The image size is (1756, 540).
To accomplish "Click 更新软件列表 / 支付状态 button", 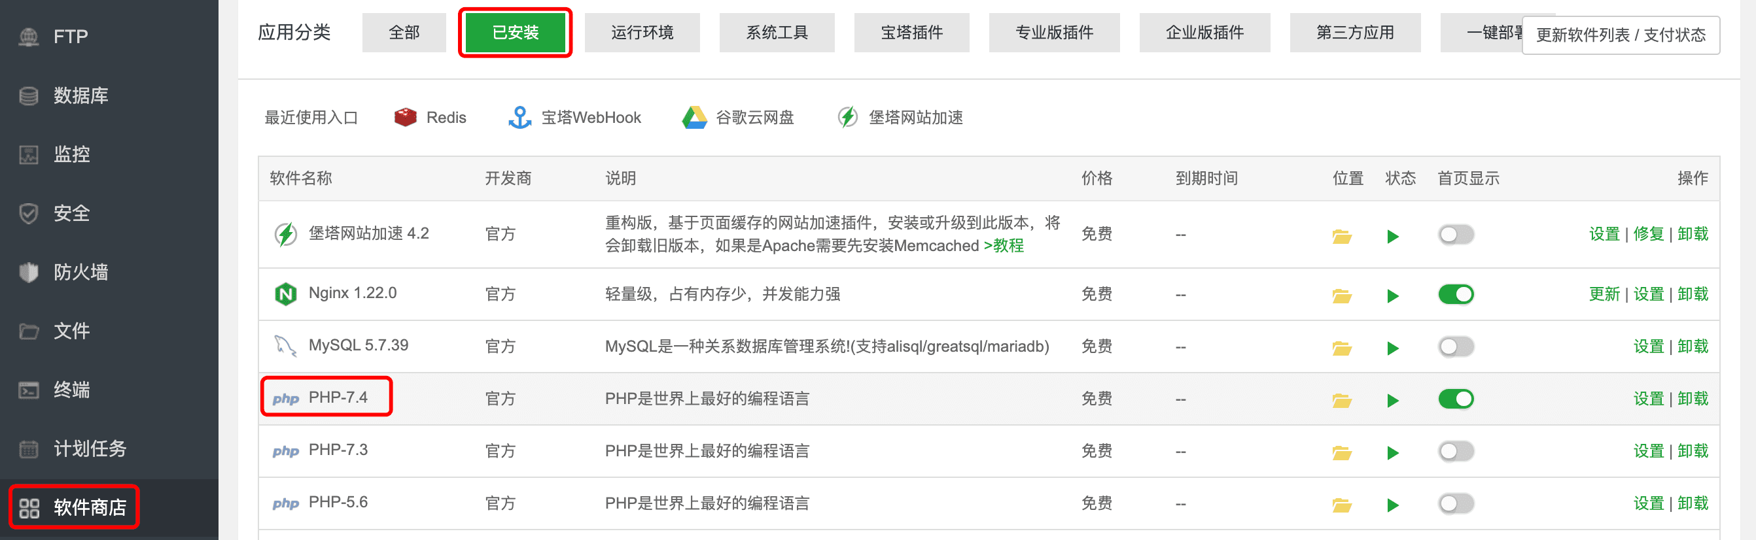I will 1621,35.
